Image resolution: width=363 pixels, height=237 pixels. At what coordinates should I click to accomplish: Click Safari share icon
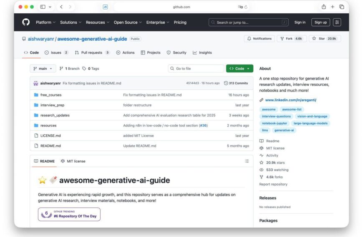[323, 7]
